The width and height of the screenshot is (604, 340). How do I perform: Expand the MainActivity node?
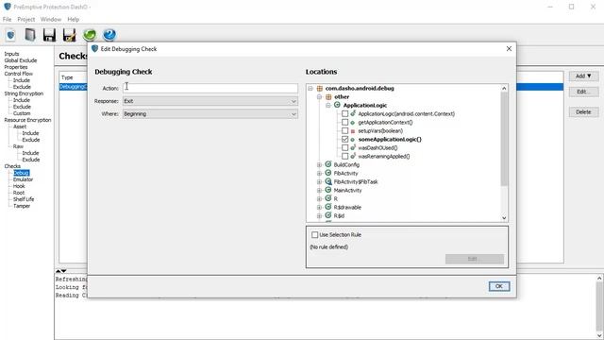(319, 190)
